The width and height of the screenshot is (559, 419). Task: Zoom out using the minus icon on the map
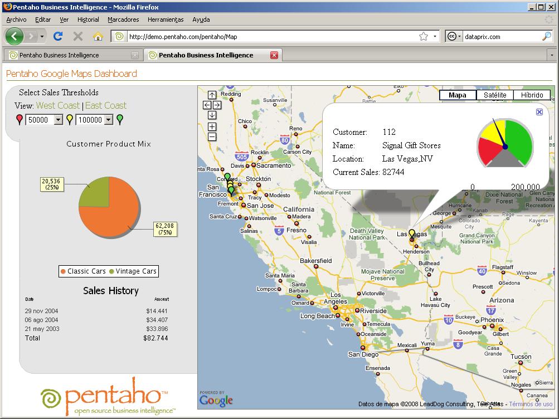click(x=212, y=136)
